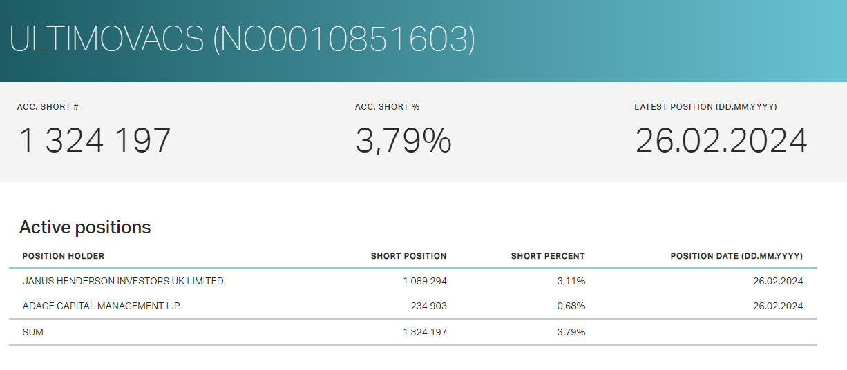Click the SUM total 1 324 197

[x=425, y=332]
